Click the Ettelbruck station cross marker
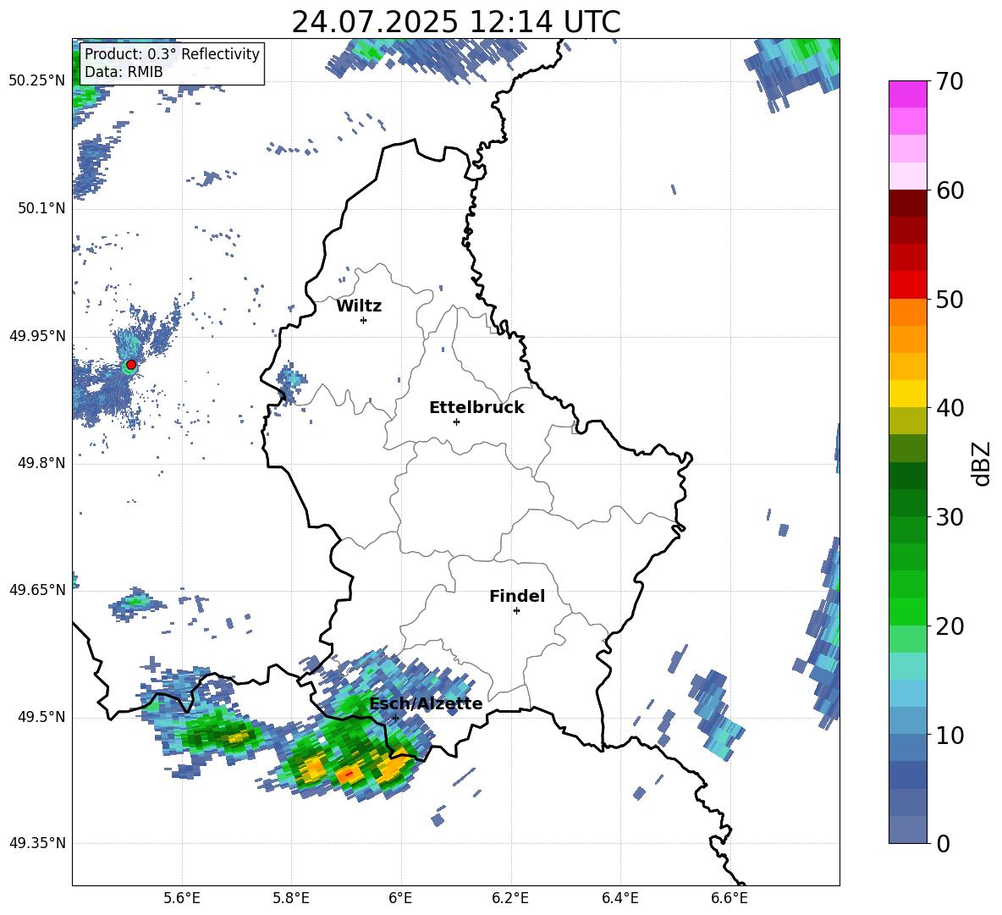Viewport: 1002px width, 915px height. pos(456,422)
